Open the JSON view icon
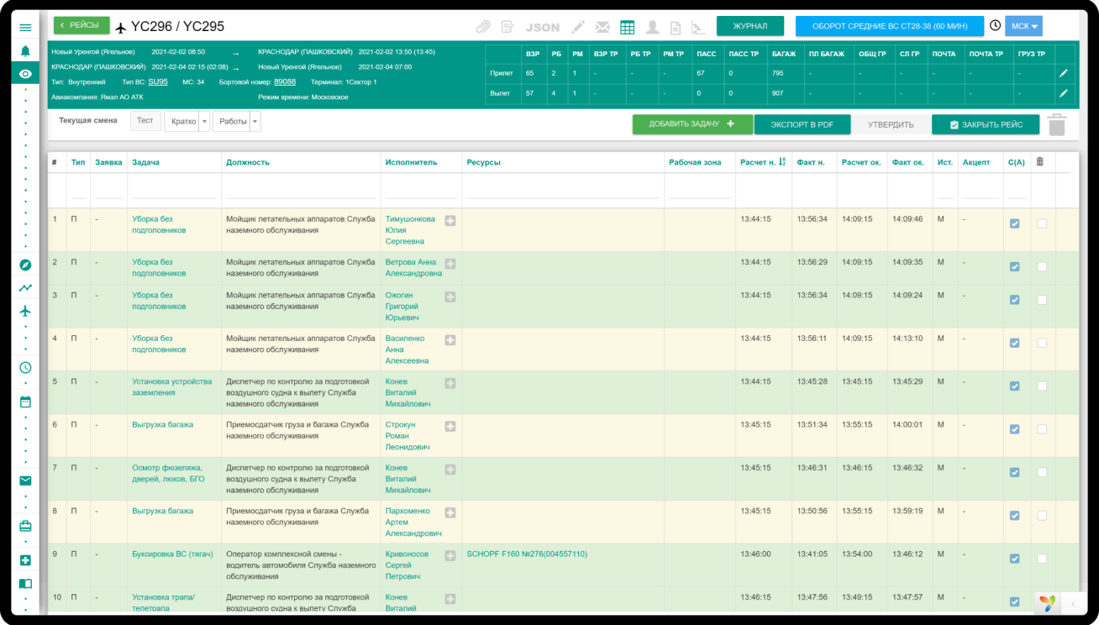1099x625 pixels. pos(542,27)
